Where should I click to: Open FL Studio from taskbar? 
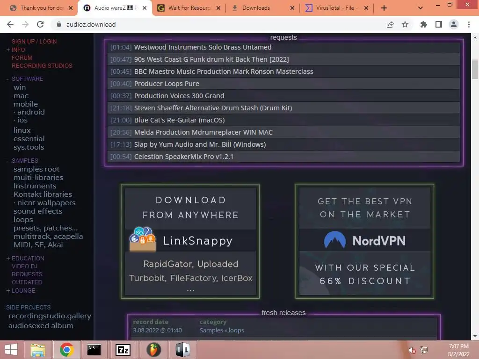click(153, 350)
